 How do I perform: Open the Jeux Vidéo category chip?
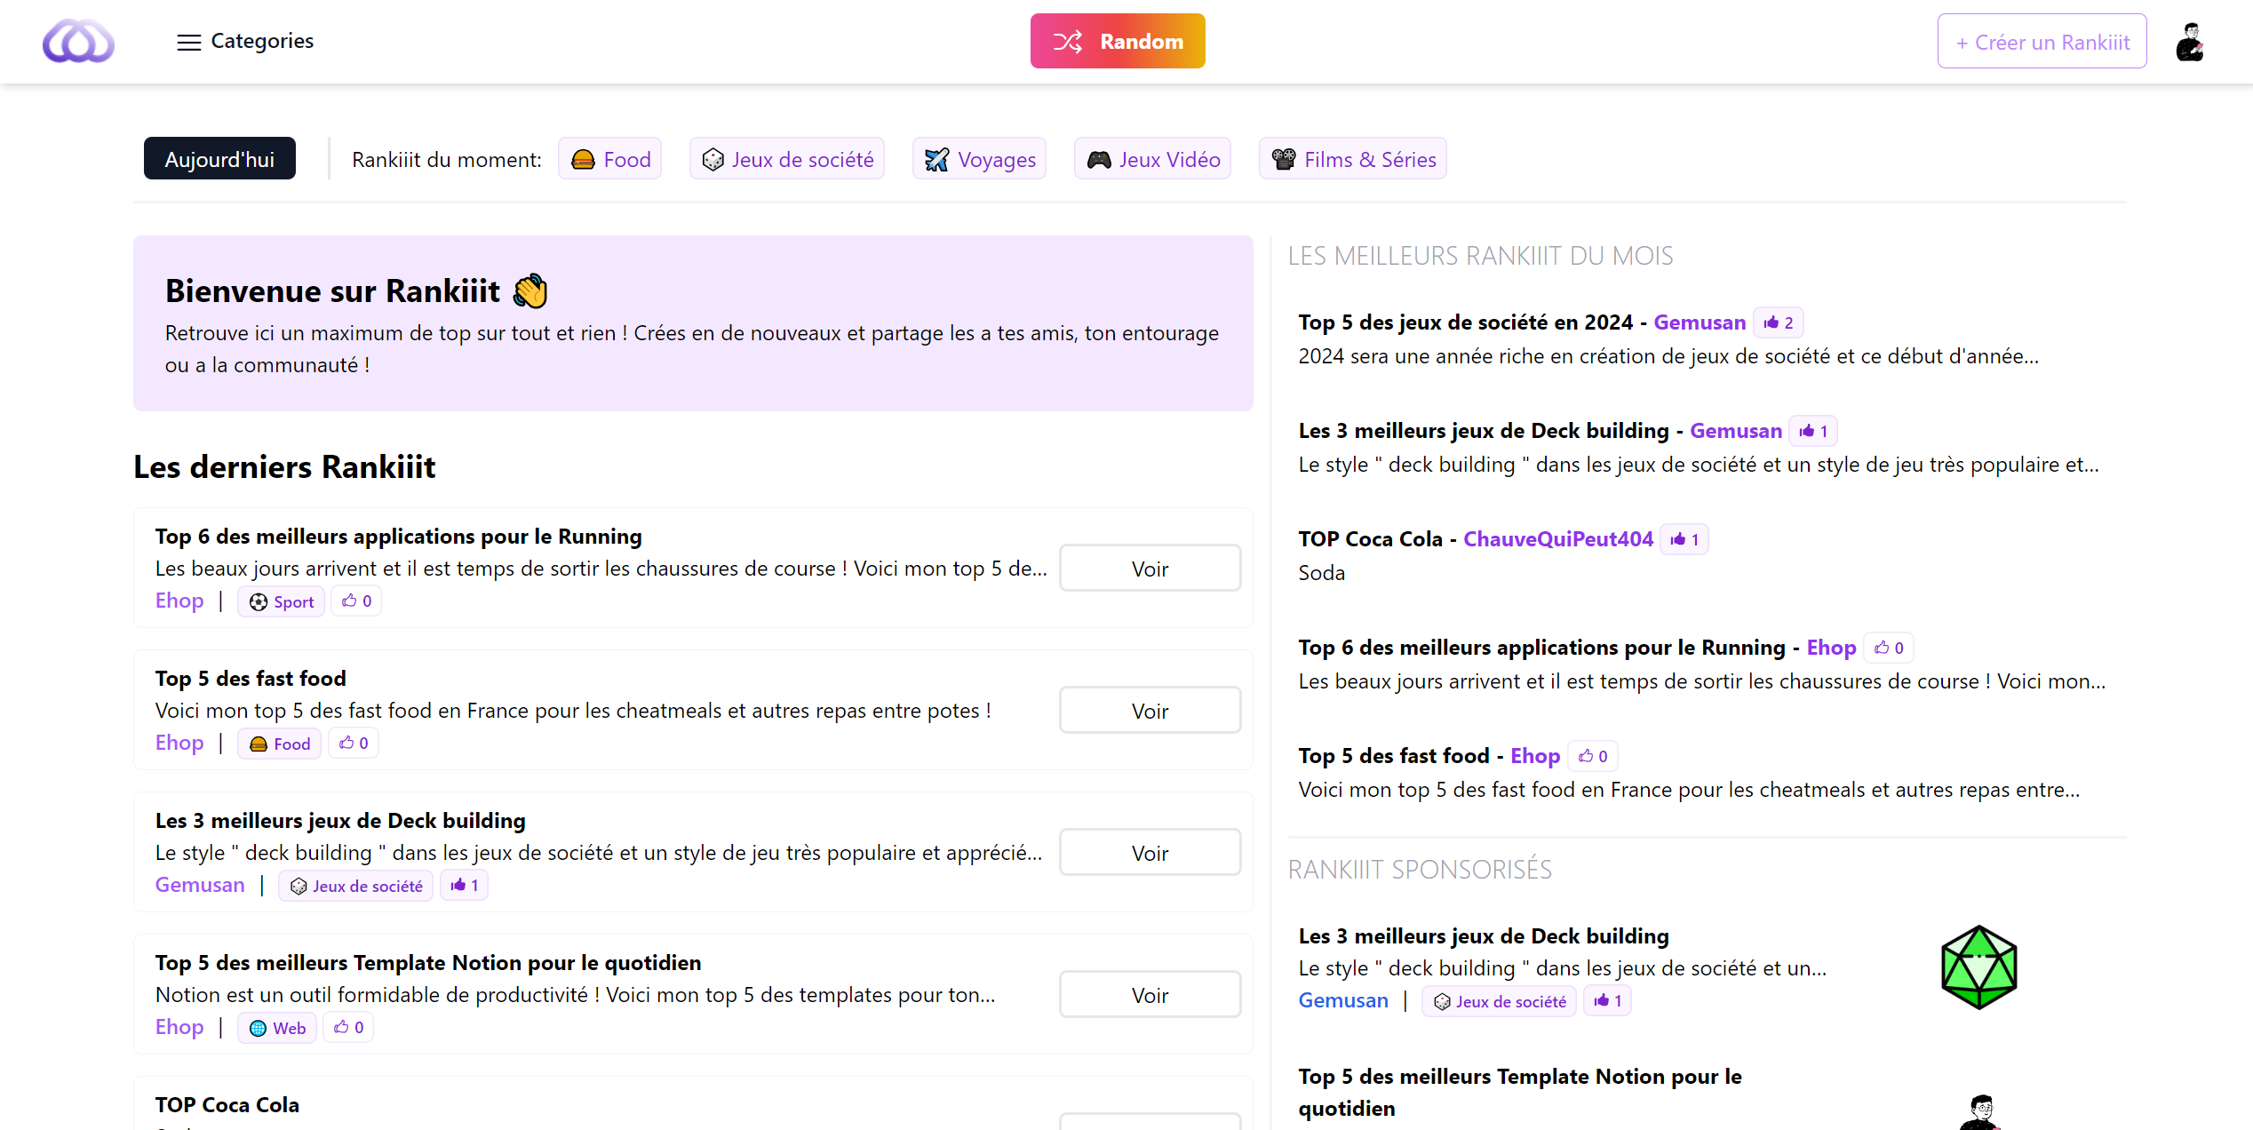pyautogui.click(x=1152, y=159)
